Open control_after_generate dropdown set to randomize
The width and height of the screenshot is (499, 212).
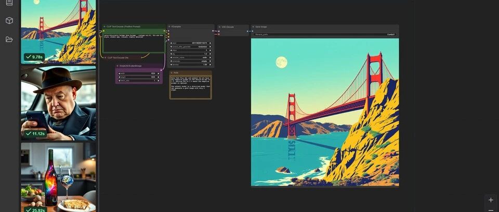pyautogui.click(x=191, y=47)
